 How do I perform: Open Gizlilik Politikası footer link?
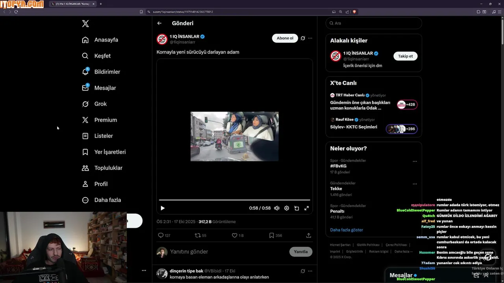(368, 245)
